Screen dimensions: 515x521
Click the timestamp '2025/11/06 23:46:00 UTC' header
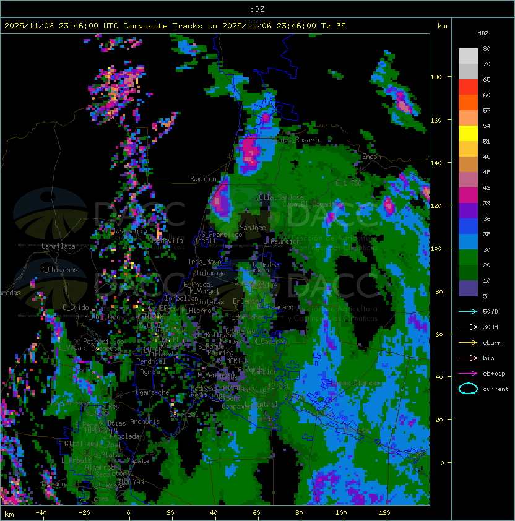61,26
